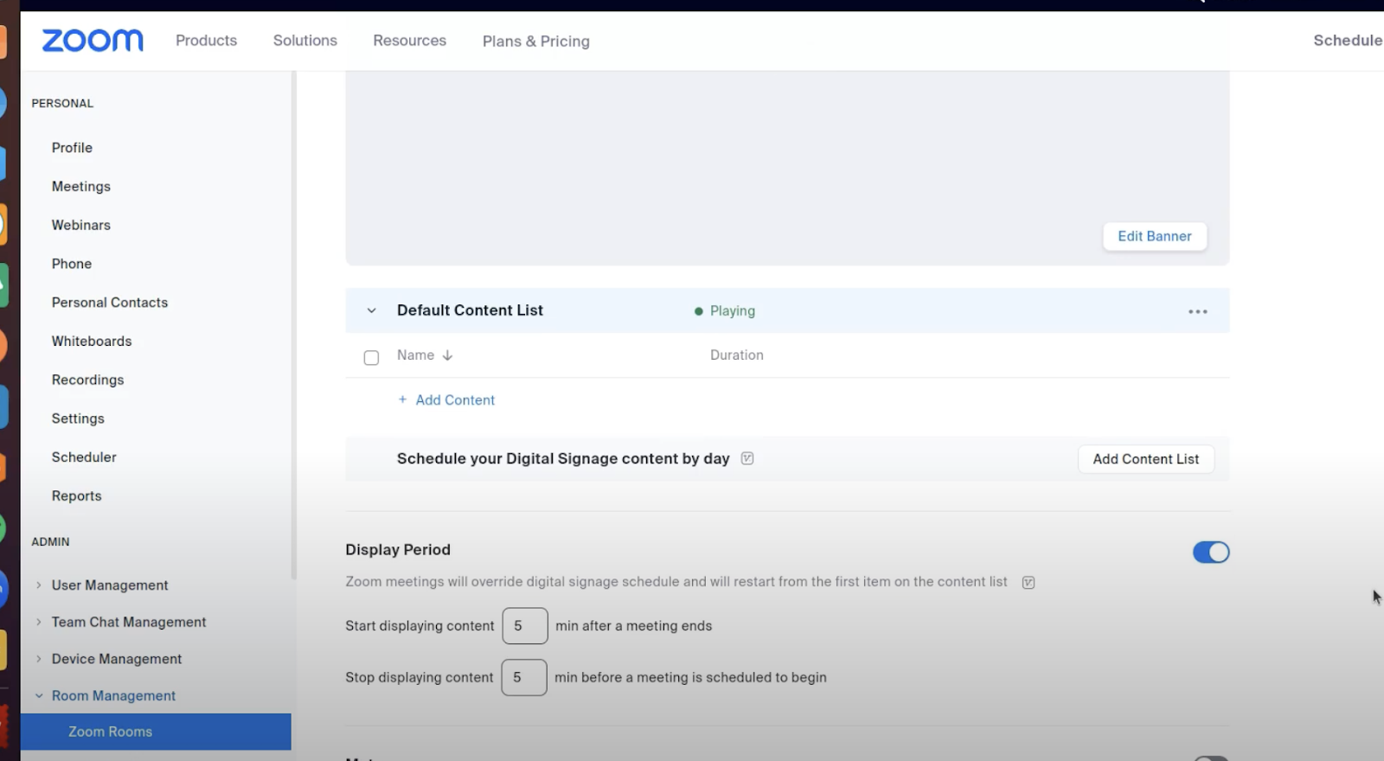This screenshot has width=1384, height=761.
Task: Click the Name column header
Action: [x=415, y=355]
